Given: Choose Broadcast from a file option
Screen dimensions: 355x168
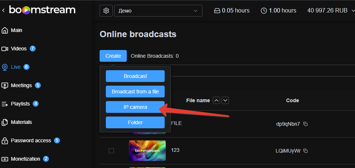Looking at the screenshot, I should pyautogui.click(x=135, y=92).
